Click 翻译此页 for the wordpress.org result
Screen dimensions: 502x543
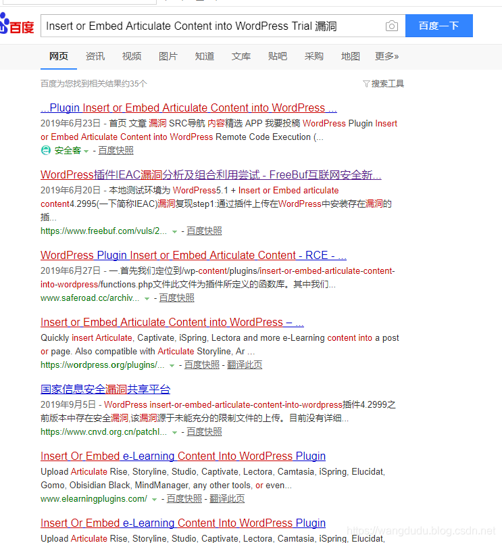[x=245, y=364]
